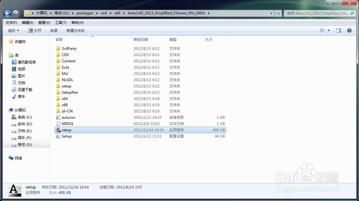Image resolution: width=359 pixels, height=201 pixels.
Task: Select the CER folder icon
Action: (x=58, y=55)
